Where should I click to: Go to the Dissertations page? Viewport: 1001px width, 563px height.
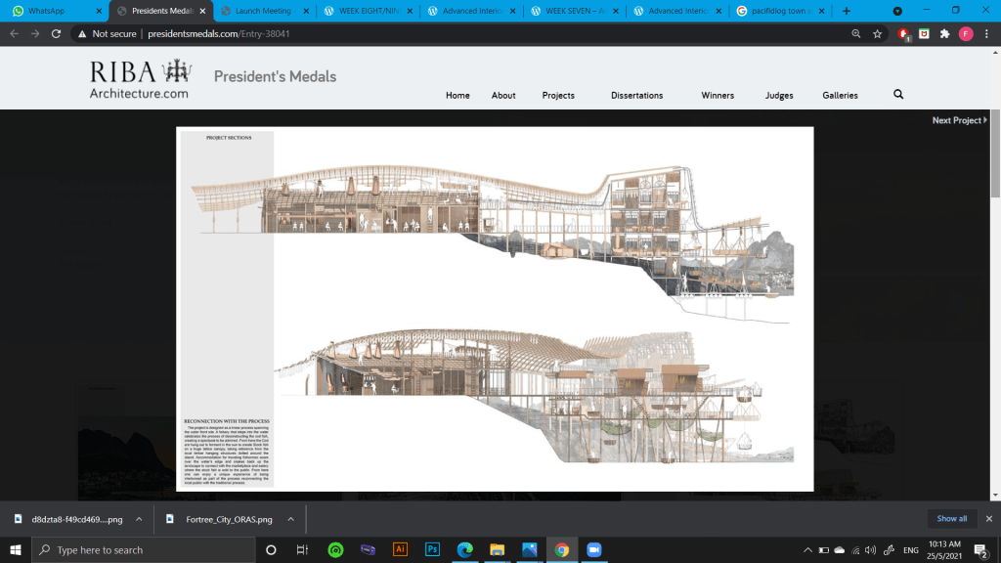click(636, 96)
